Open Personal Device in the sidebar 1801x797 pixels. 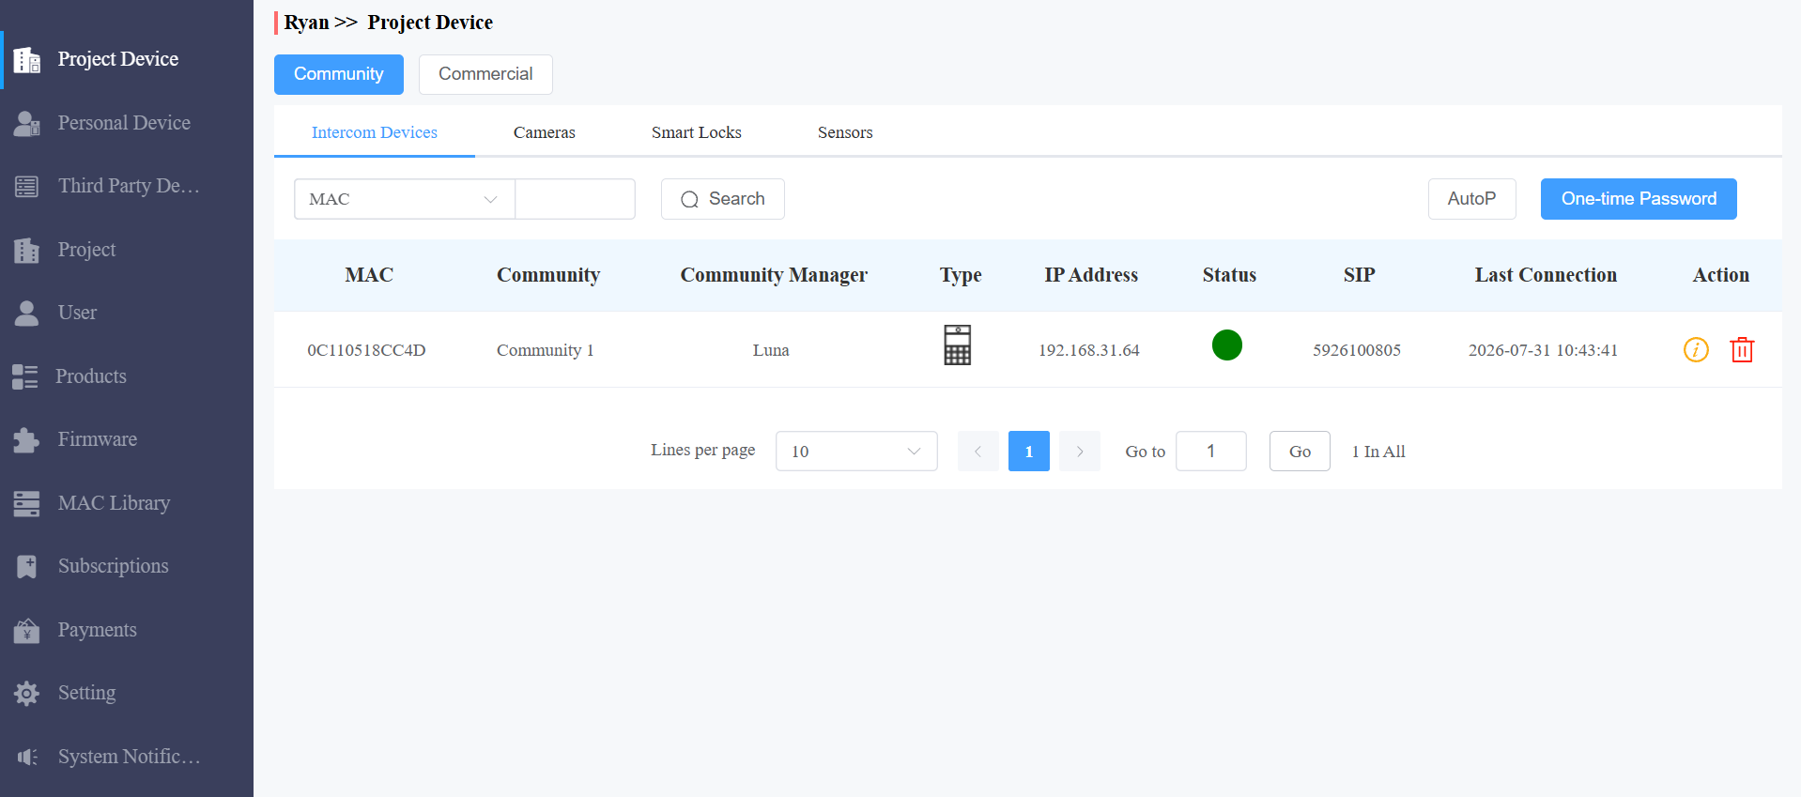point(127,123)
